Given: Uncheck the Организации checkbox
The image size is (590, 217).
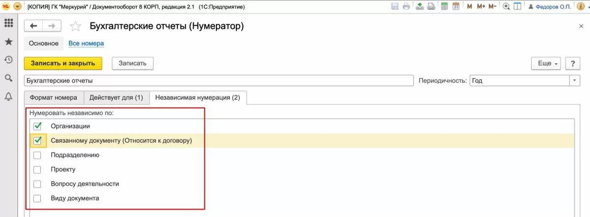Looking at the screenshot, I should [37, 126].
